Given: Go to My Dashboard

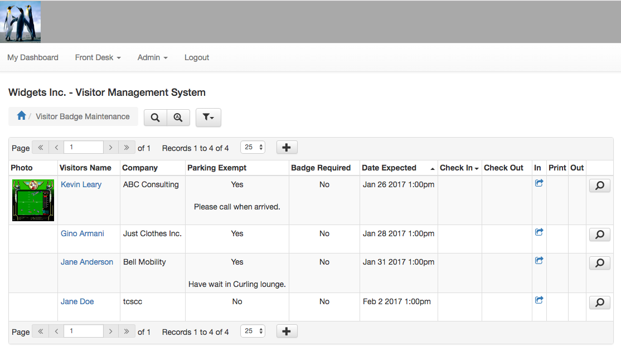Looking at the screenshot, I should 33,57.
